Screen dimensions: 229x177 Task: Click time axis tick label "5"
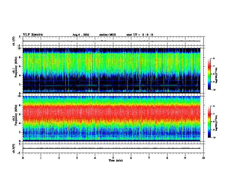113,158
